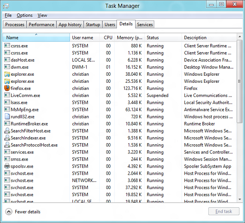The width and height of the screenshot is (245, 223).
Task: Click the 123.716 K memory value
Action: pos(132,88)
